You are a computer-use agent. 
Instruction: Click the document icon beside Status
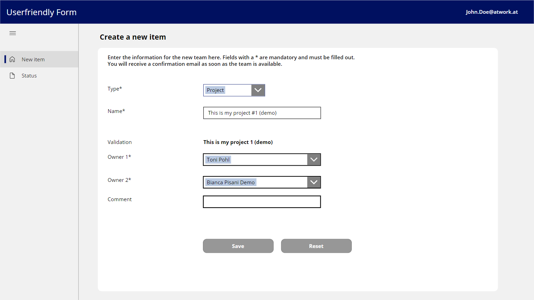(x=12, y=75)
